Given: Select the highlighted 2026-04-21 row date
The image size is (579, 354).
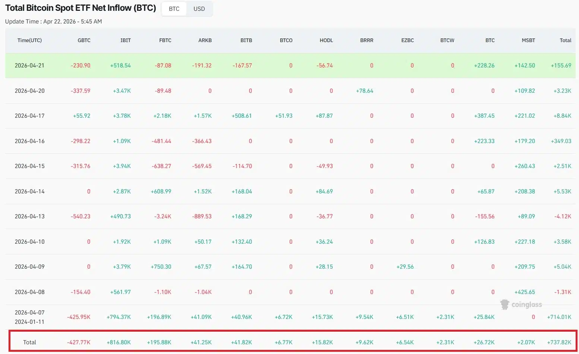Looking at the screenshot, I should click(x=29, y=66).
